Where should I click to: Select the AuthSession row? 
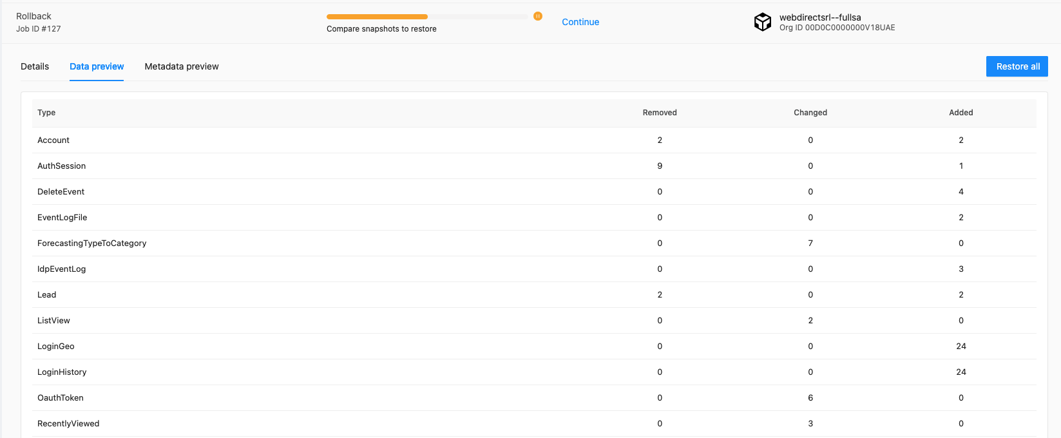click(61, 166)
